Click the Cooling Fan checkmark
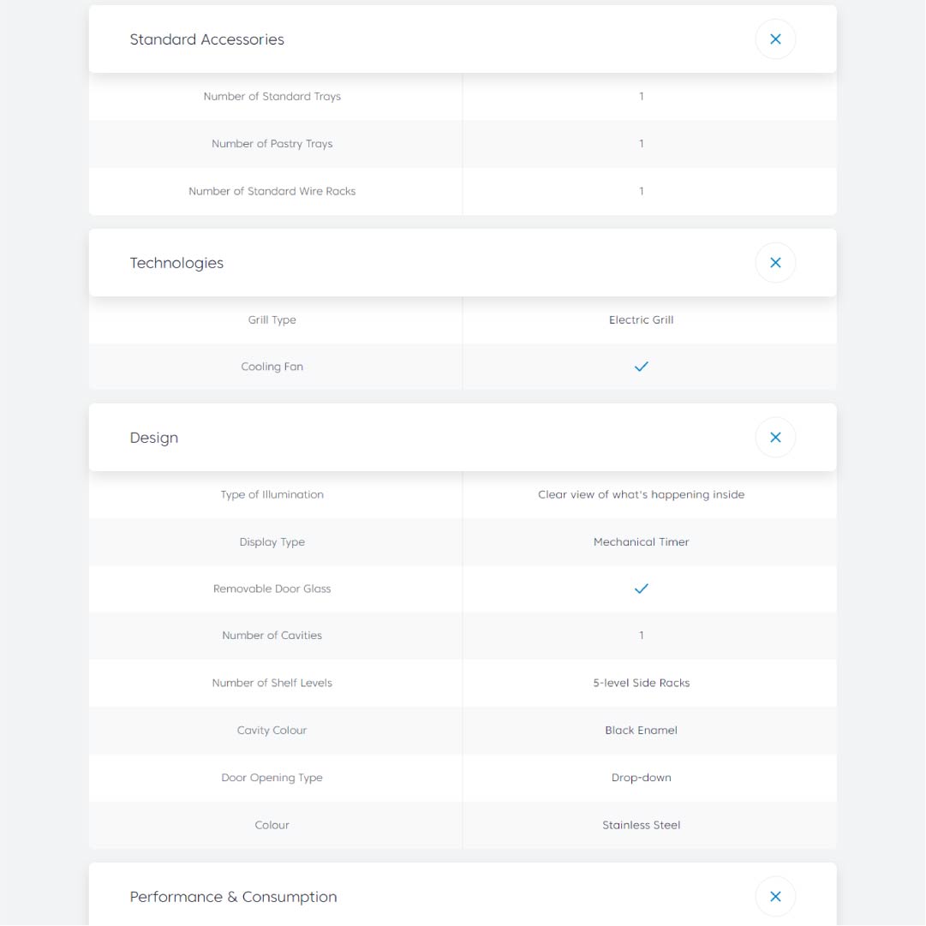 tap(641, 367)
